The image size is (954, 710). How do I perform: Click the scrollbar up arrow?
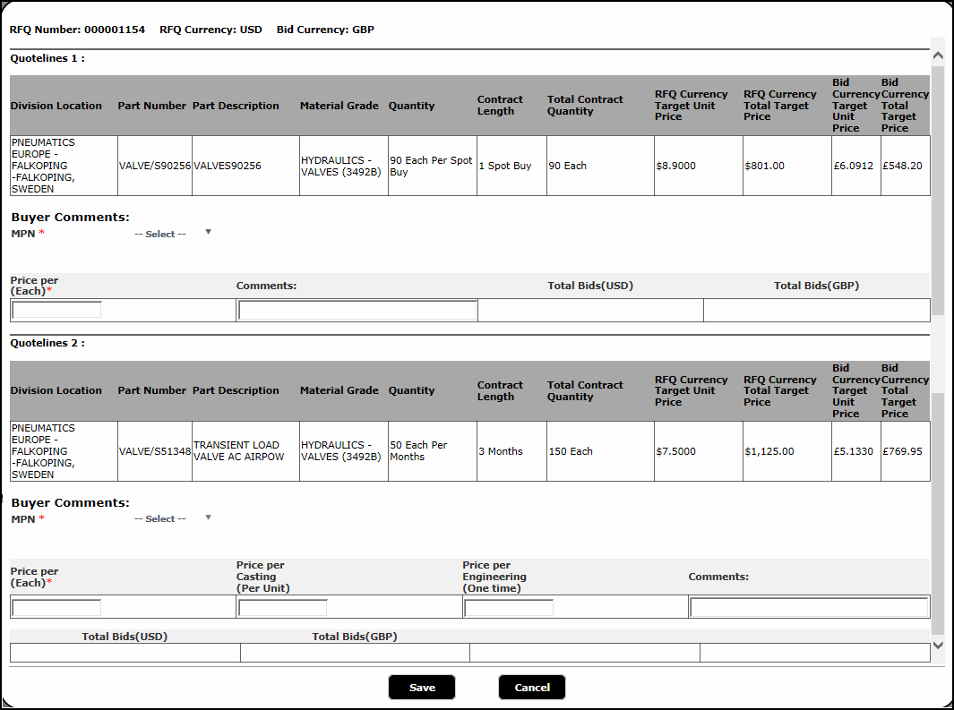pos(938,56)
